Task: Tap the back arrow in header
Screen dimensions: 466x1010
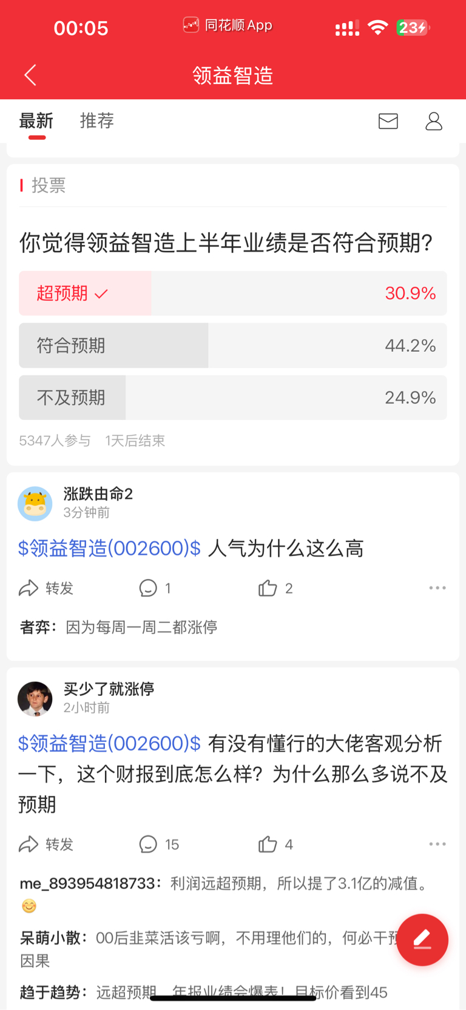Action: click(30, 75)
